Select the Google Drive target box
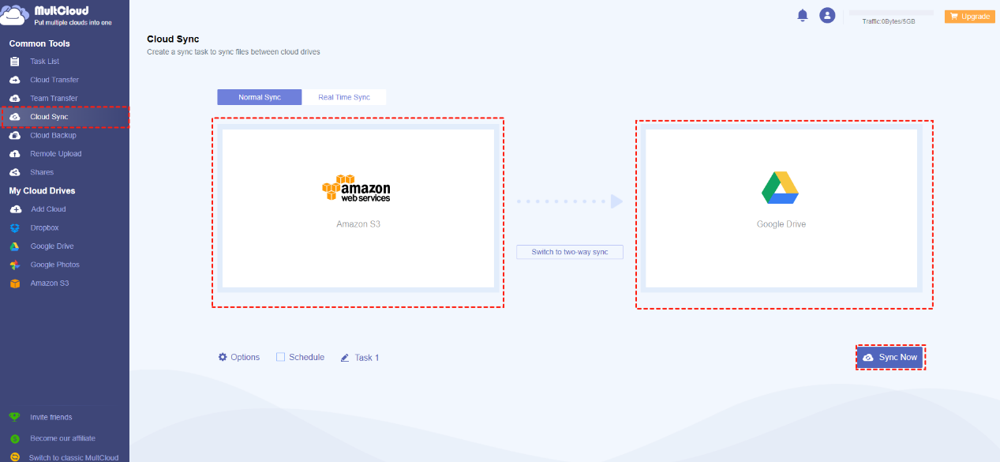 click(x=781, y=208)
